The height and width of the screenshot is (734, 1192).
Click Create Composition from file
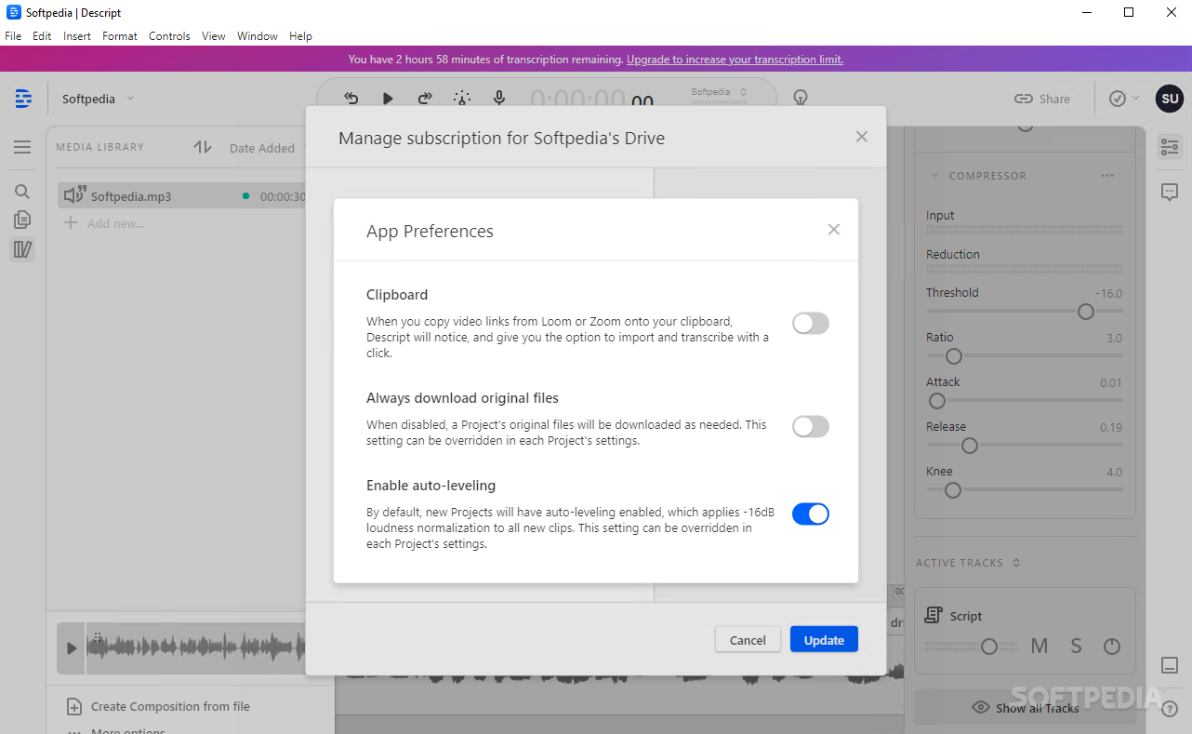coord(158,707)
